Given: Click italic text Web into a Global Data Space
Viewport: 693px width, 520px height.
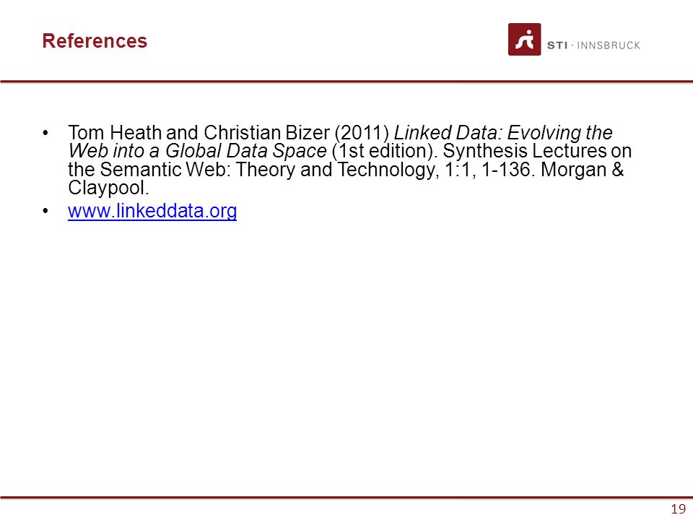Looking at the screenshot, I should (x=197, y=151).
